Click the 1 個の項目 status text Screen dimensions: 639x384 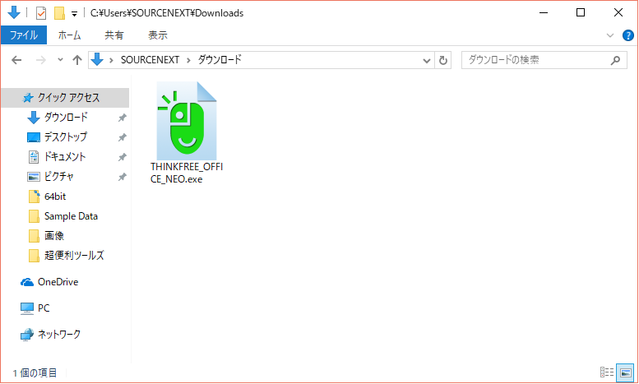(35, 372)
